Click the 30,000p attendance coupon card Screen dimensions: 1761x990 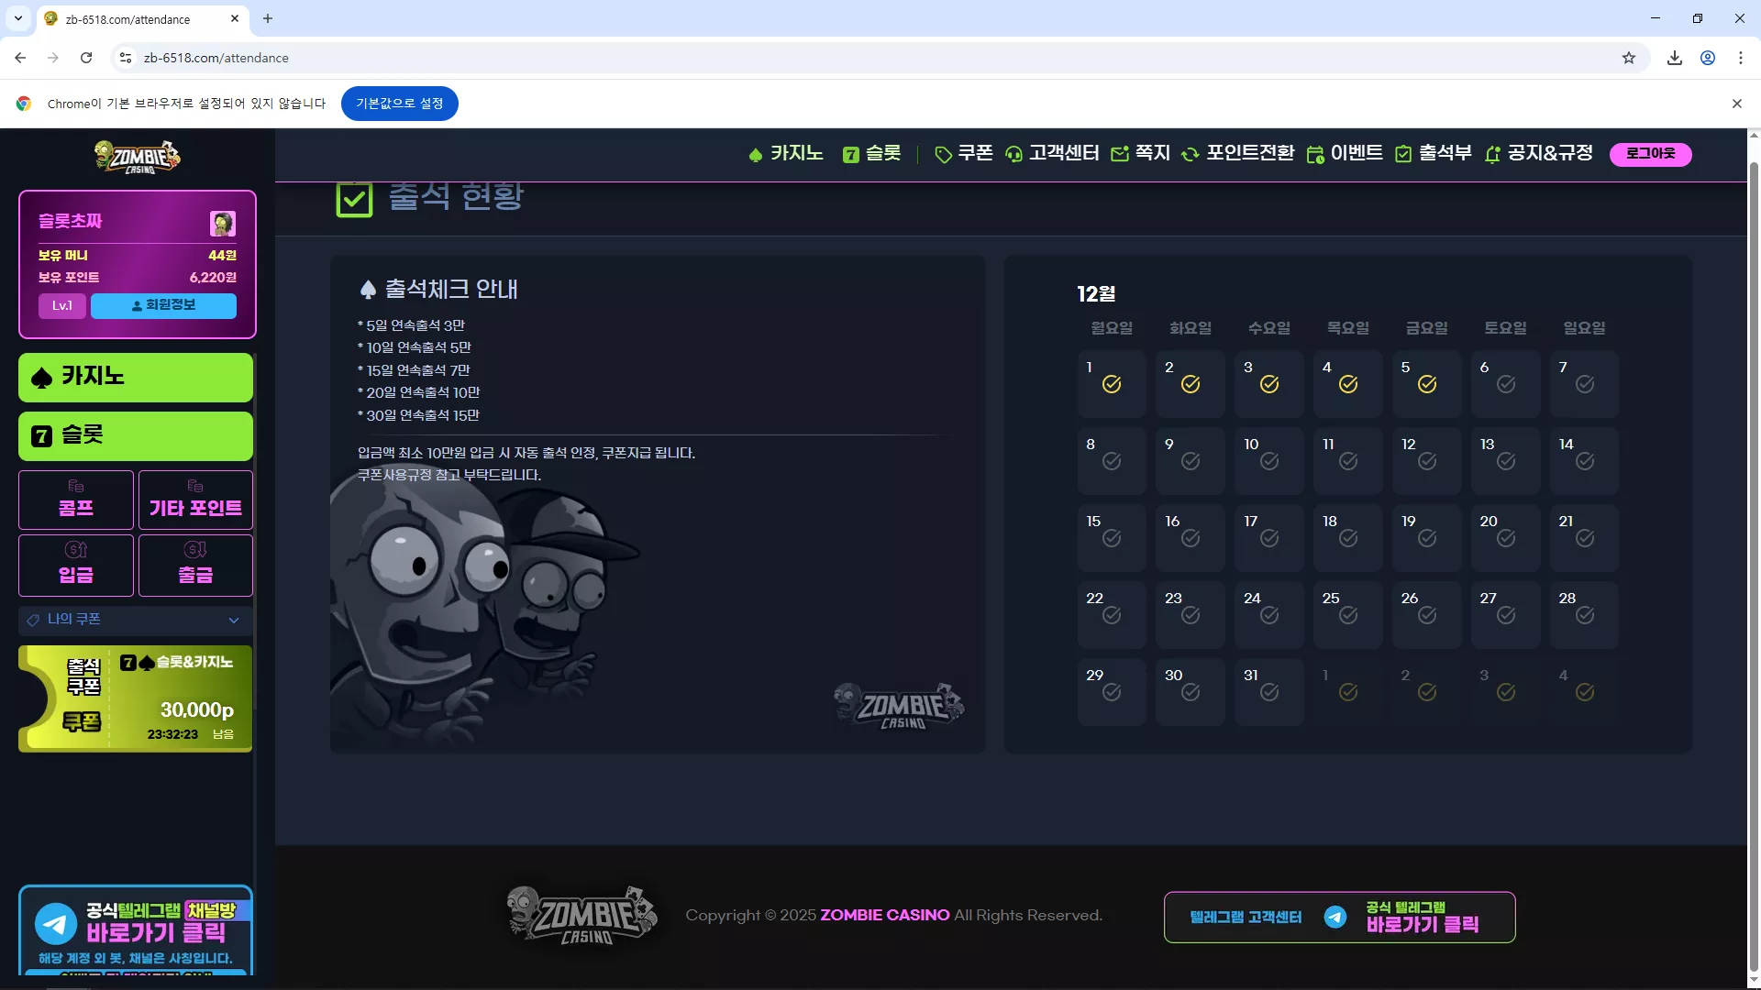point(136,698)
